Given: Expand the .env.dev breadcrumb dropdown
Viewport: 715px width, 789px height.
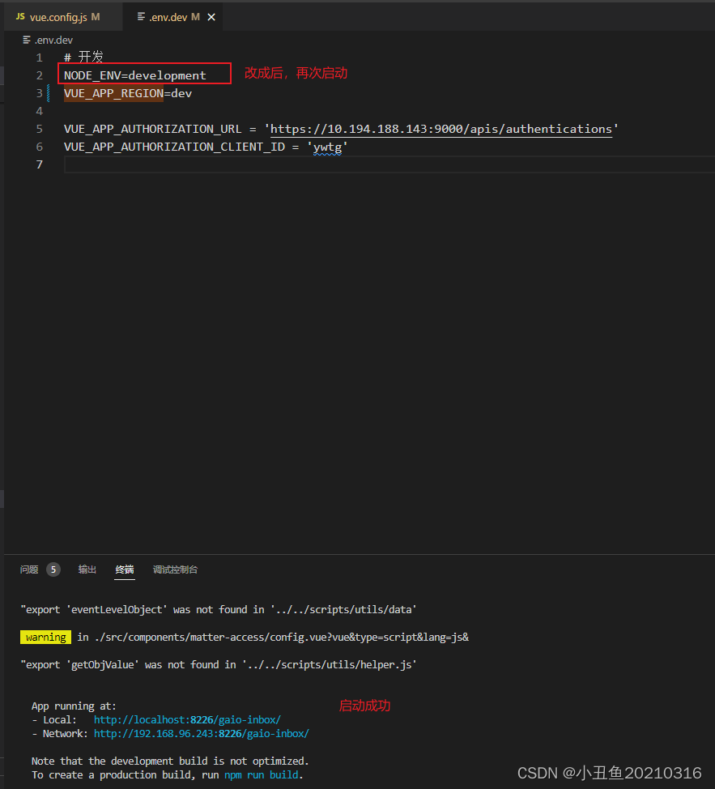Looking at the screenshot, I should click(53, 40).
